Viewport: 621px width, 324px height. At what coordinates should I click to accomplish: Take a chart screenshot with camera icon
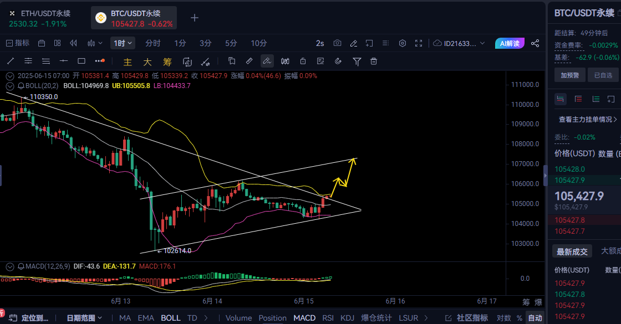(338, 43)
